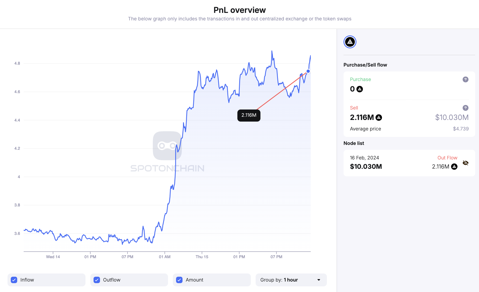This screenshot has width=479, height=292.
Task: Click the Group by dropdown arrow
Action: pos(319,280)
